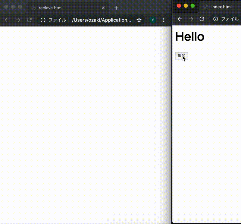Click the reload icon in the index.html window
The image size is (241, 224).
click(202, 19)
